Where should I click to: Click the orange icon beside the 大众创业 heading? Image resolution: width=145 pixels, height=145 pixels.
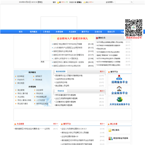15,124
